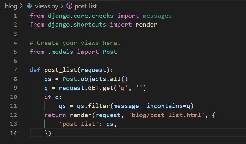Click the render import on line 2

146,25
